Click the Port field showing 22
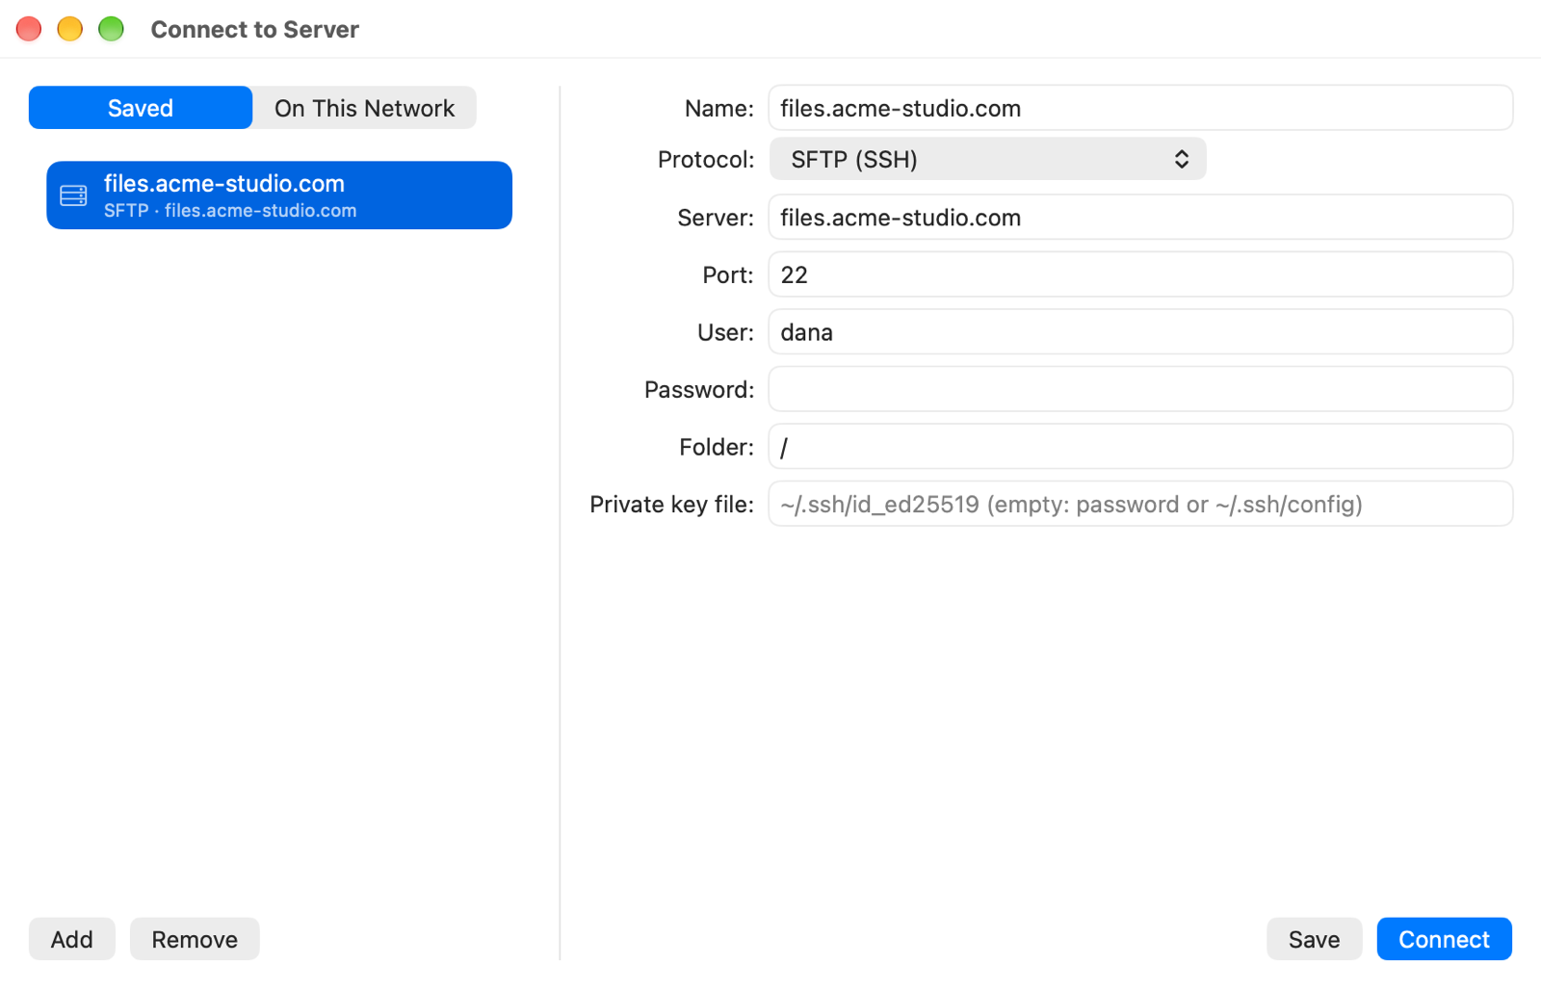1541x989 pixels. click(x=1140, y=274)
